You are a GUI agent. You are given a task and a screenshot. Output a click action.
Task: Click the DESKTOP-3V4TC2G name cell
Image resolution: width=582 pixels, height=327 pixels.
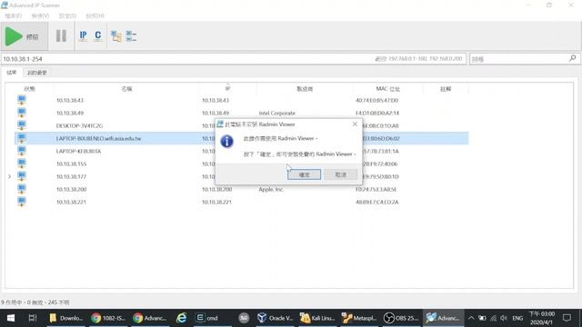79,125
